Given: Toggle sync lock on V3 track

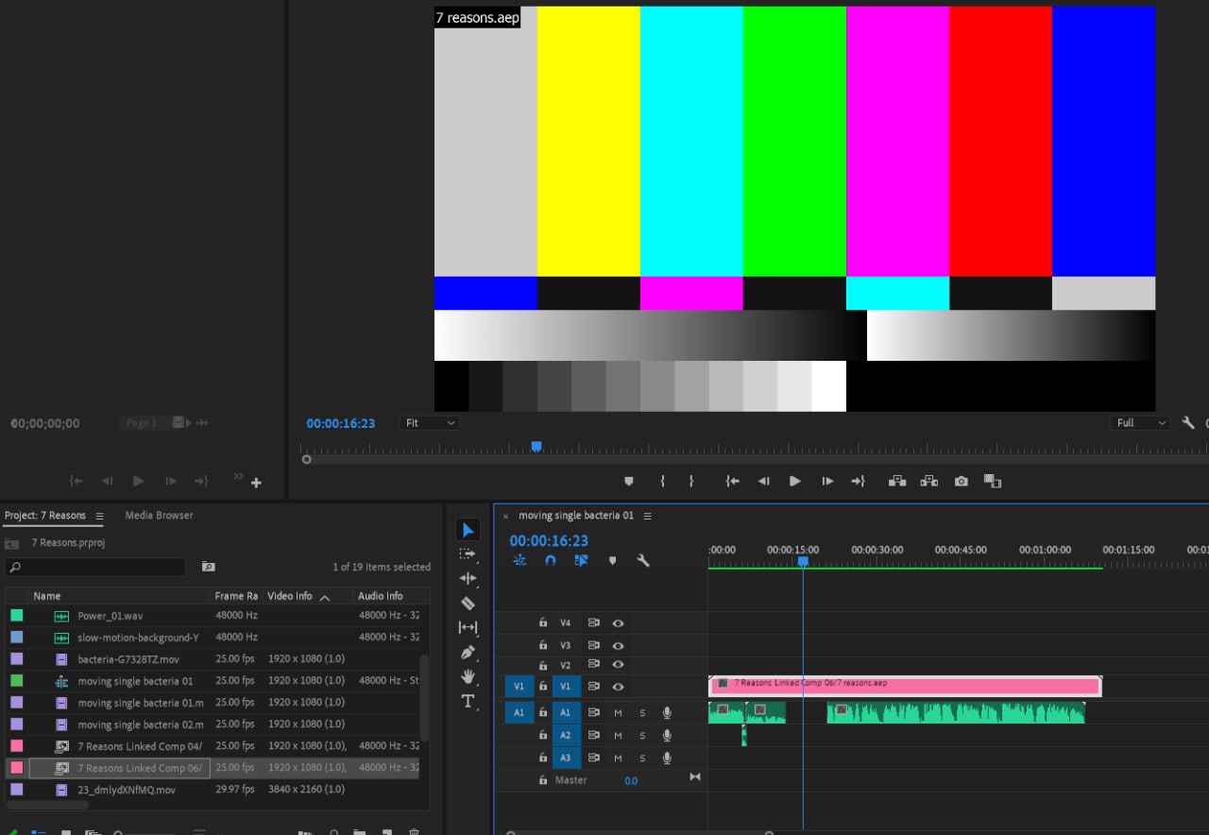Looking at the screenshot, I should point(594,646).
